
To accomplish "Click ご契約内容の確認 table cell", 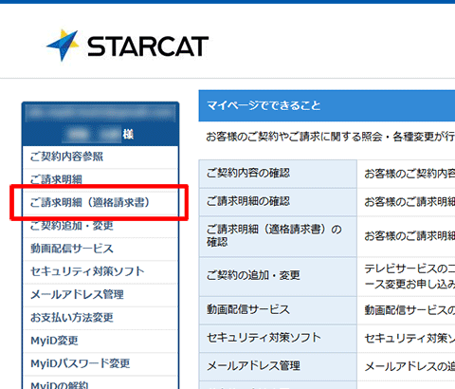I will [x=278, y=174].
